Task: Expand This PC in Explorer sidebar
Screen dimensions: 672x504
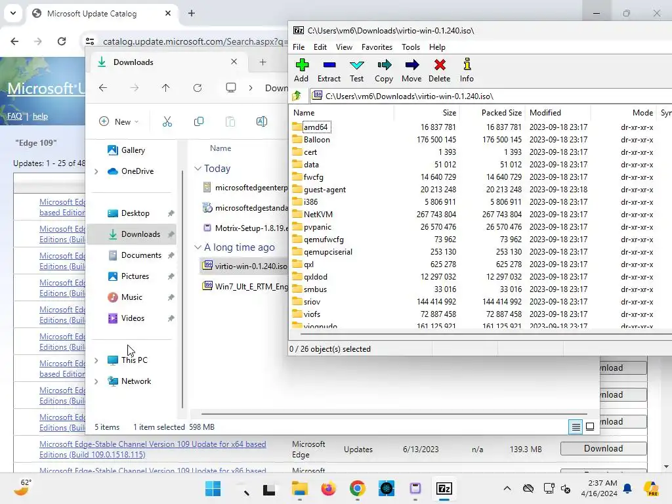Action: point(96,360)
